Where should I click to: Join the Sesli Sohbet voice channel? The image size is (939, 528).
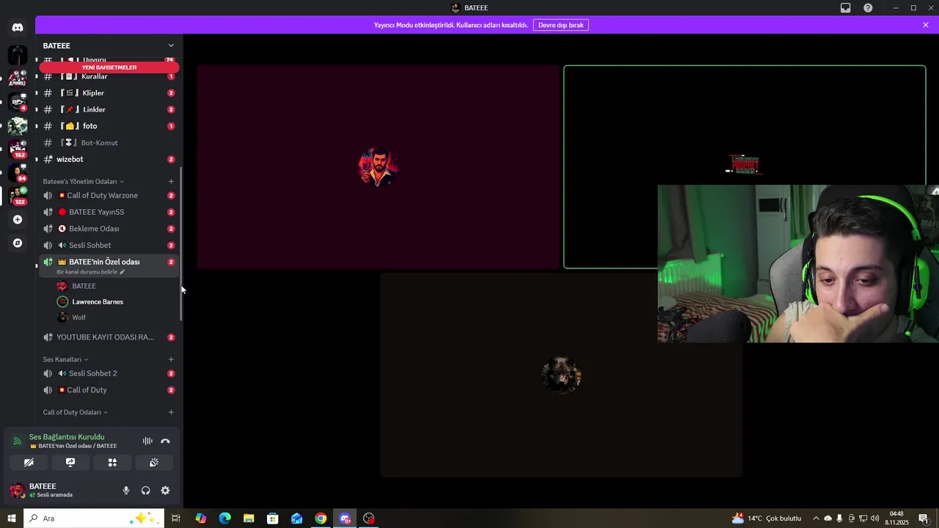(109, 245)
